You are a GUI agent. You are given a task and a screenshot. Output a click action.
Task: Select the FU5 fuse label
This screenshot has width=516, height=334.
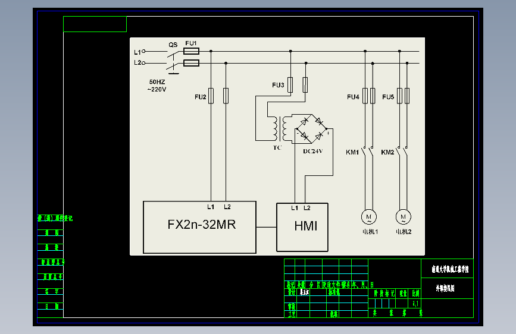388,97
